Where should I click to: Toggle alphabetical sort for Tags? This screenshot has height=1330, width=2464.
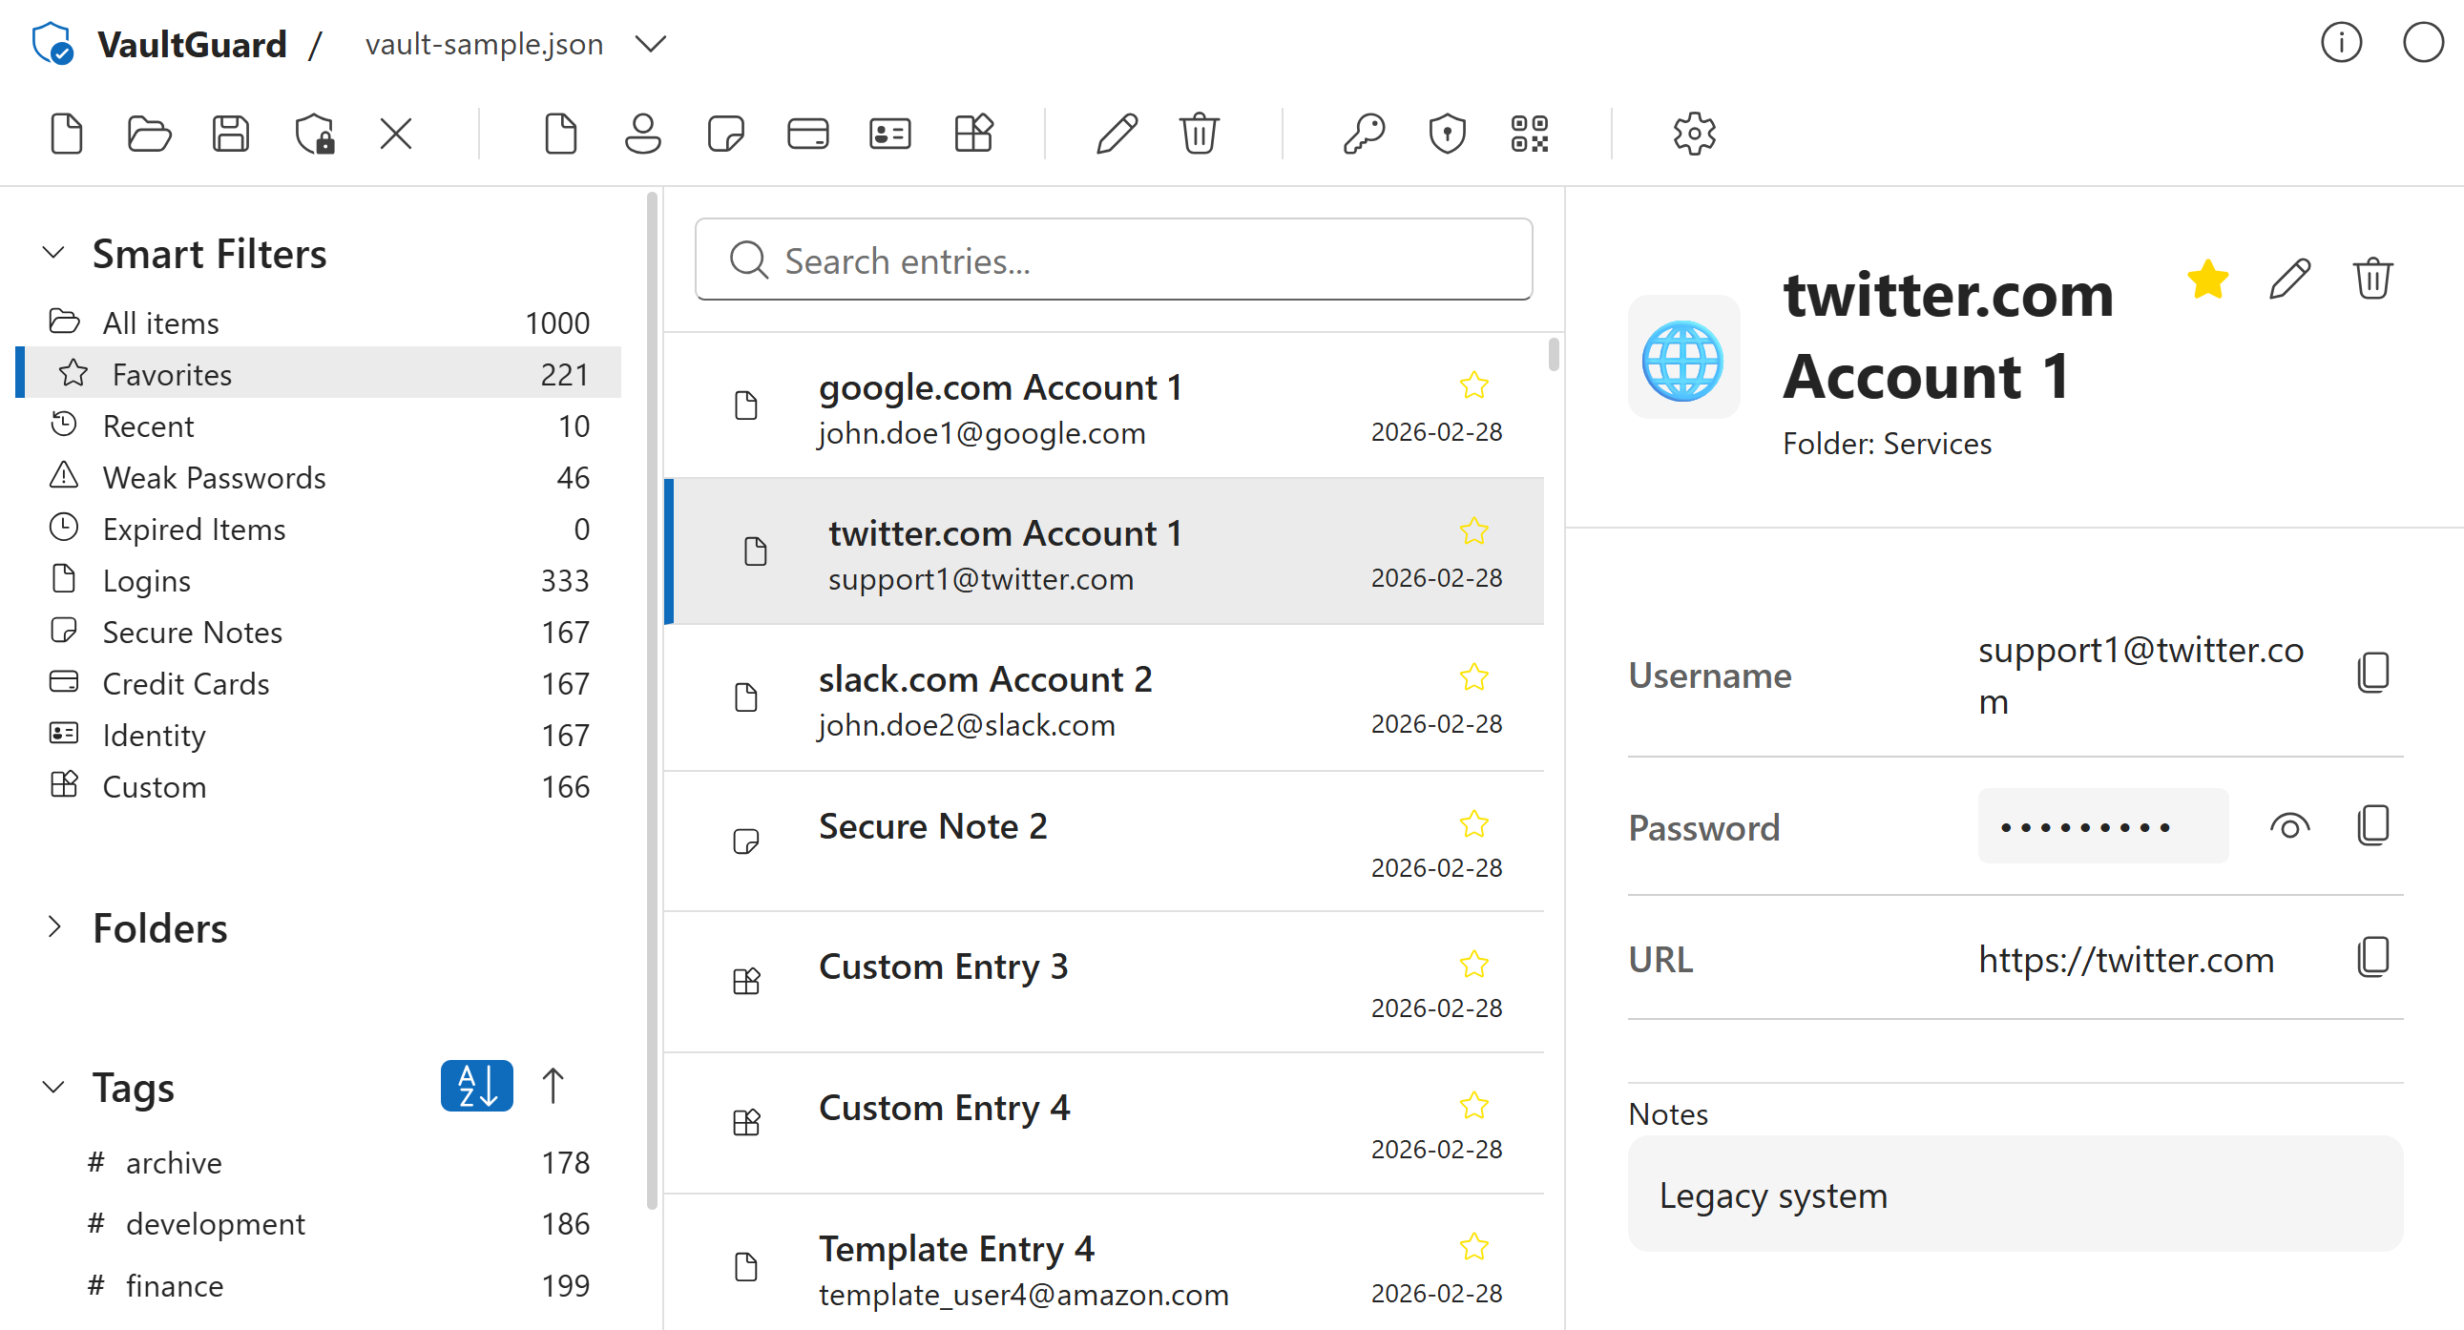coord(476,1086)
